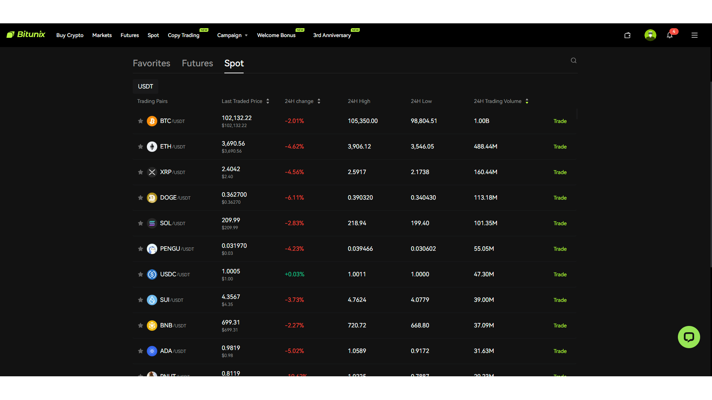Open the live chat support widget

coord(689,337)
